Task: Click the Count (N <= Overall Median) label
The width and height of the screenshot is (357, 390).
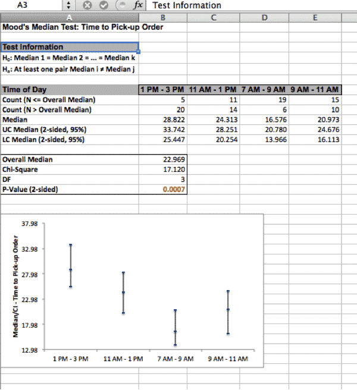Action: 49,100
